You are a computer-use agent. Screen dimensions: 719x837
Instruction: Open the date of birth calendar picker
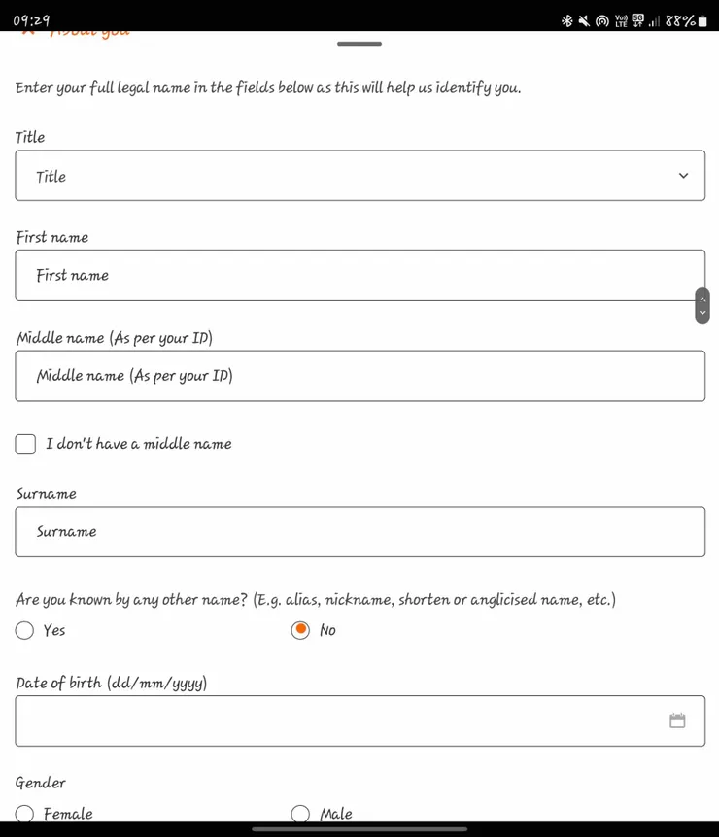677,720
